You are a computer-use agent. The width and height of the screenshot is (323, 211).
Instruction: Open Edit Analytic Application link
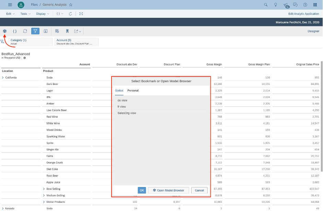(x=304, y=14)
